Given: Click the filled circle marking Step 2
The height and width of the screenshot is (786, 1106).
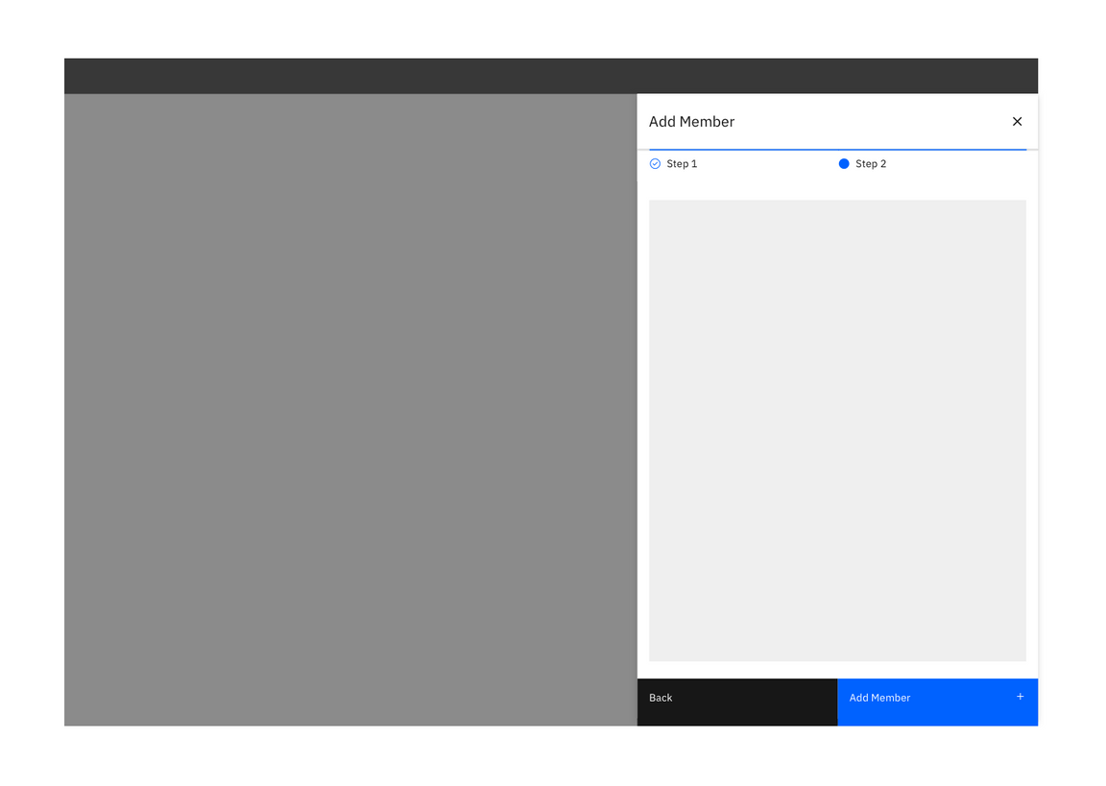Looking at the screenshot, I should 845,163.
